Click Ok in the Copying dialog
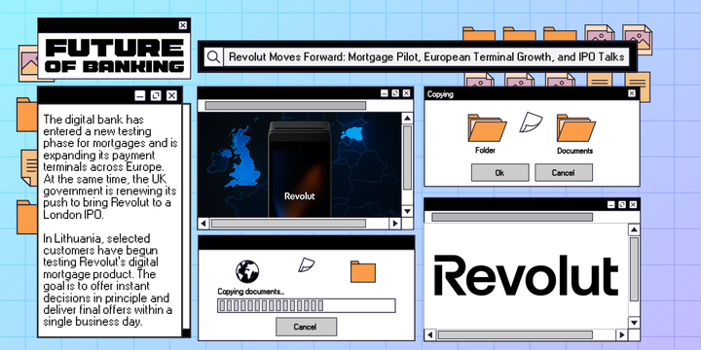Image resolution: width=701 pixels, height=350 pixels. click(499, 172)
